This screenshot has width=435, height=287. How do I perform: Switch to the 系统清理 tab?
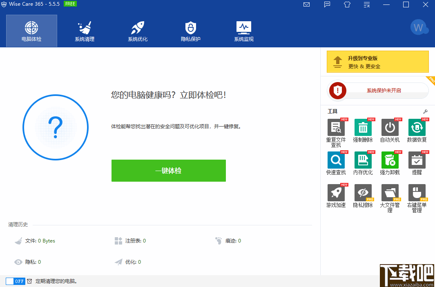(85, 31)
